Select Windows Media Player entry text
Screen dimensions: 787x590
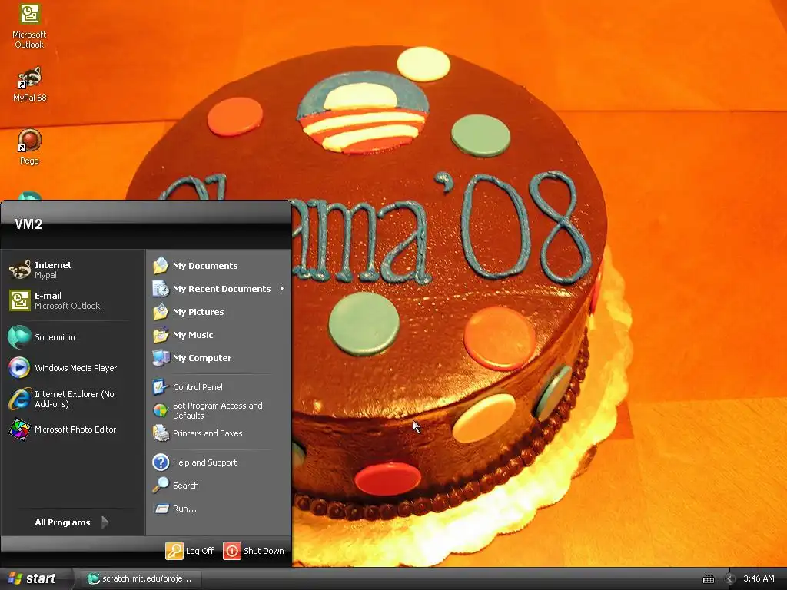[x=76, y=368]
